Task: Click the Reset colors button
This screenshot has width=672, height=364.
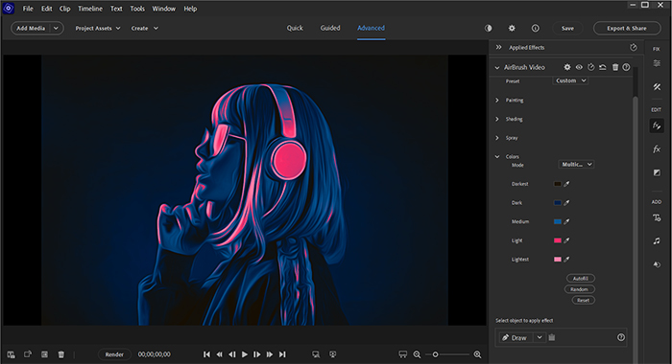Action: point(584,300)
